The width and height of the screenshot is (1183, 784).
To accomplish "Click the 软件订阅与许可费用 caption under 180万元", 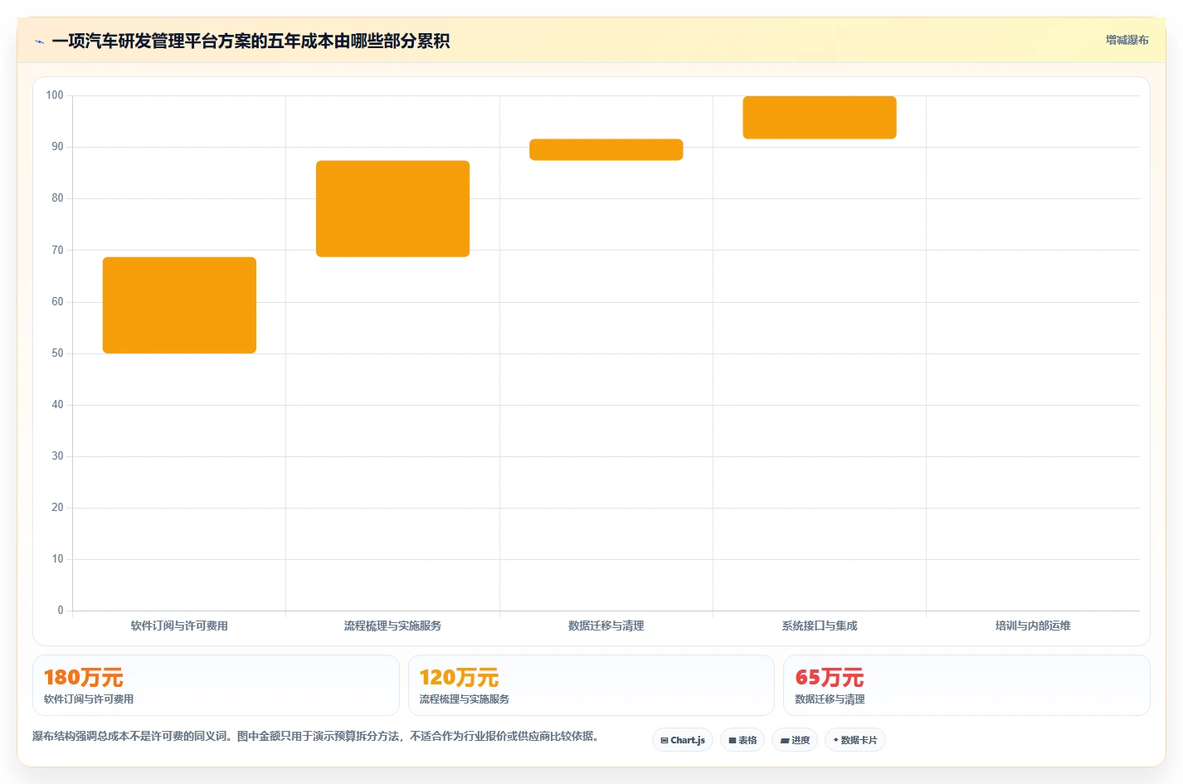I will coord(89,699).
